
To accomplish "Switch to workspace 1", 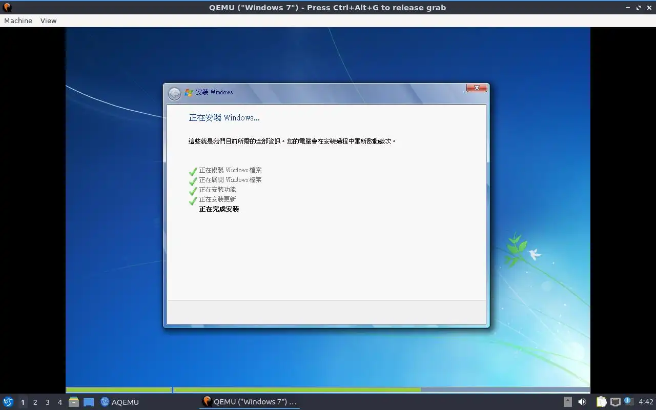I will (23, 402).
